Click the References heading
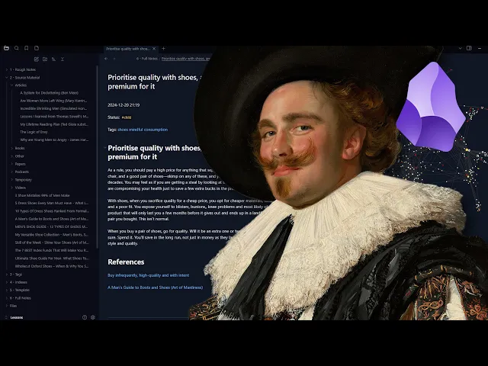Screen dimensions: 488x366 (126, 262)
